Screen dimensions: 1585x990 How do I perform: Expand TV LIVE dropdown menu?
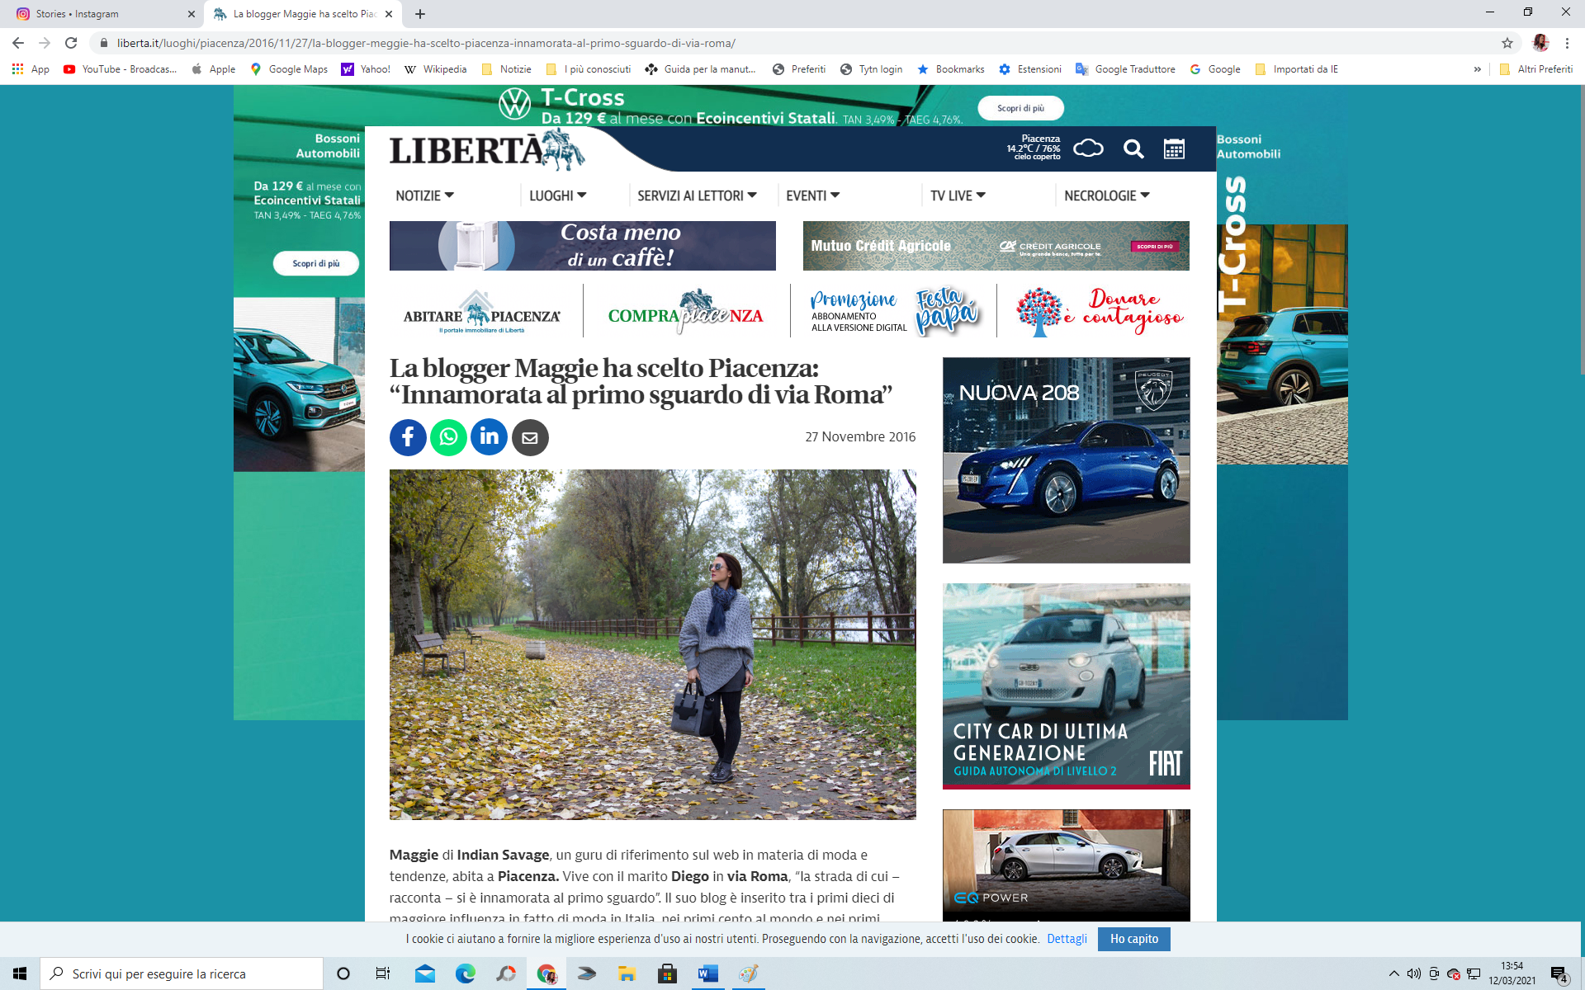(x=958, y=196)
